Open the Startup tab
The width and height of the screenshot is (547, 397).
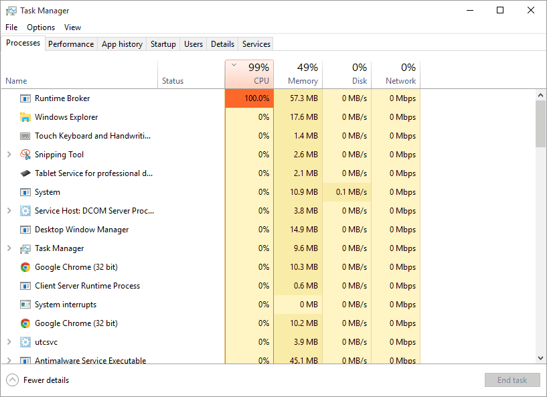click(163, 44)
